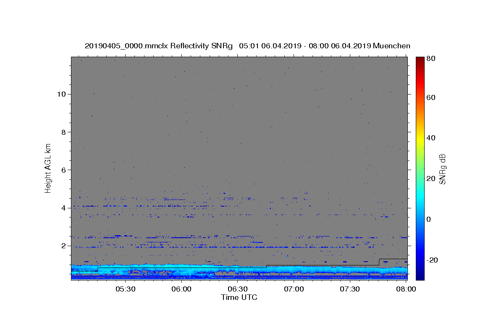The width and height of the screenshot is (504, 336).
Task: Click the height tick label 8
Action: pyautogui.click(x=63, y=132)
